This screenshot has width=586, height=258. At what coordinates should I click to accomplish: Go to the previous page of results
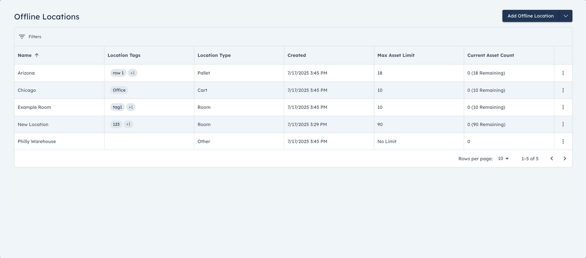point(551,159)
